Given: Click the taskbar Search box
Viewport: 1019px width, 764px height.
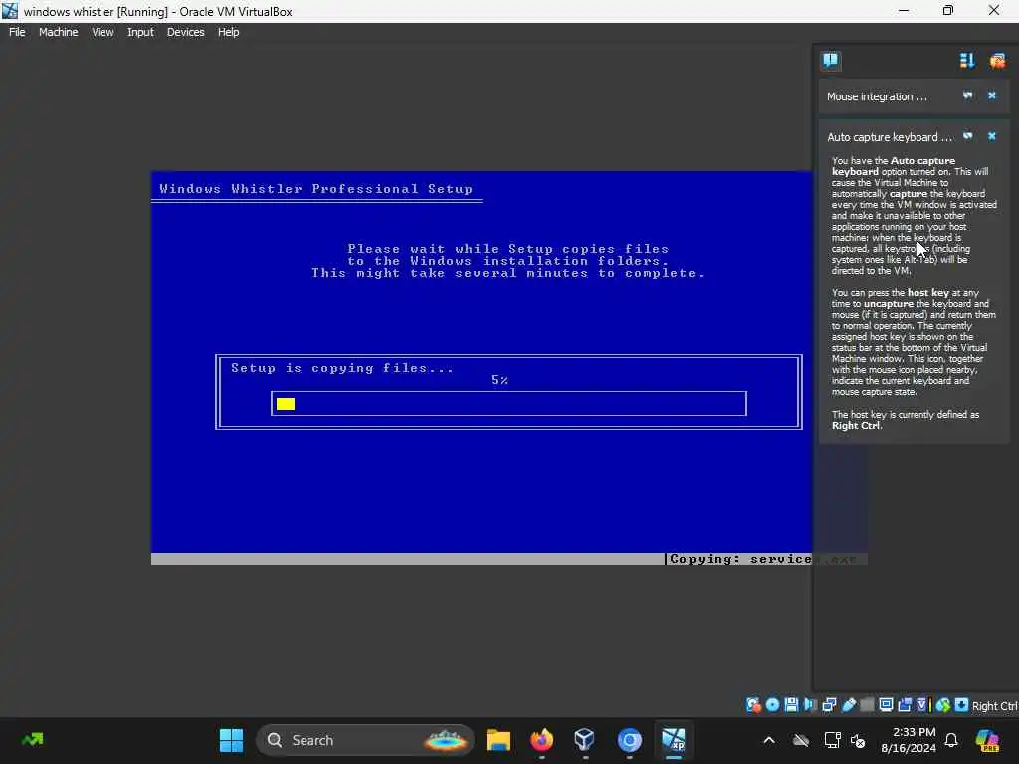Looking at the screenshot, I should pyautogui.click(x=365, y=740).
